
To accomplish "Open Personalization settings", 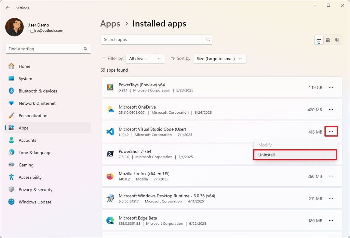I will tap(48, 115).
